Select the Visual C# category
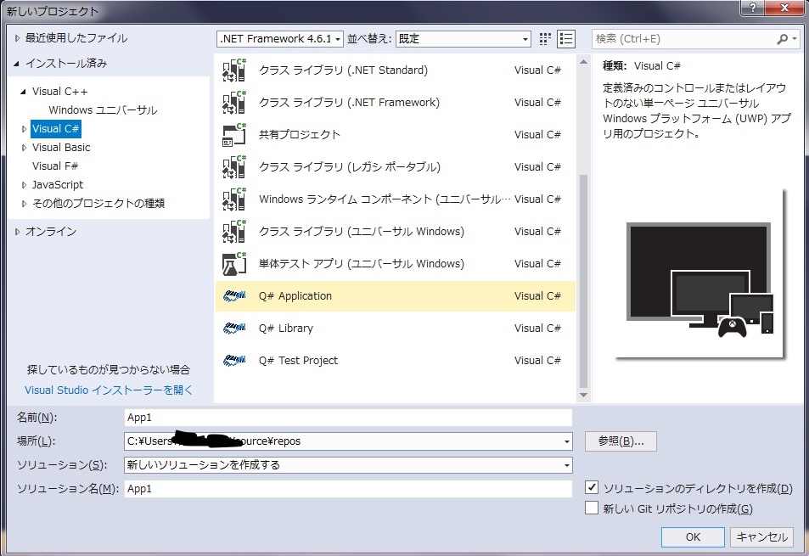Image resolution: width=809 pixels, height=556 pixels. (x=56, y=129)
